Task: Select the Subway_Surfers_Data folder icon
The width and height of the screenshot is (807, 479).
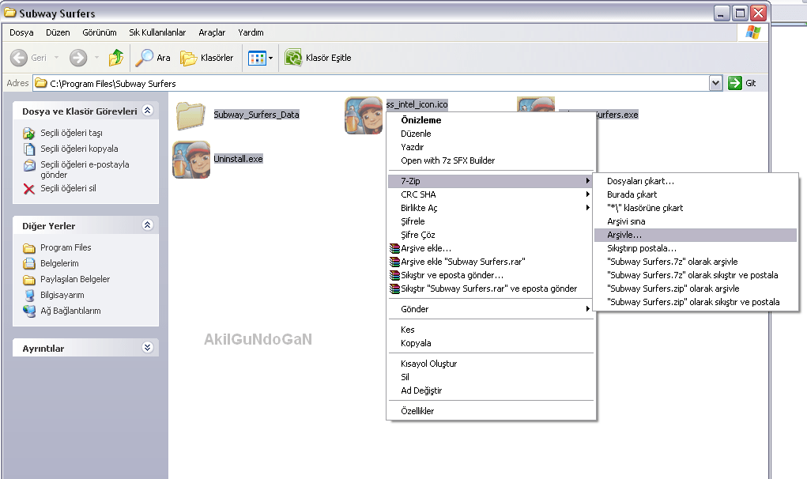Action: (x=191, y=115)
